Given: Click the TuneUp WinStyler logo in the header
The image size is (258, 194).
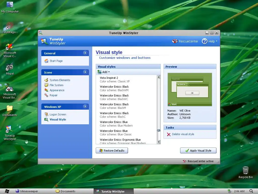Looking at the screenshot, I should [x=44, y=41].
